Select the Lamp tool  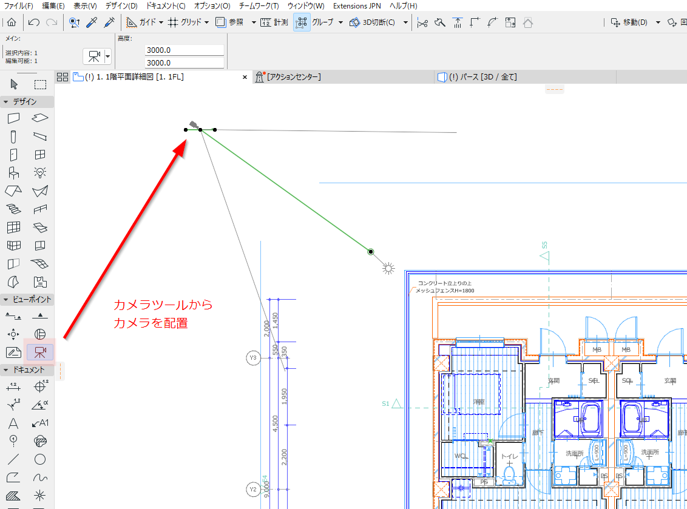pos(40,173)
